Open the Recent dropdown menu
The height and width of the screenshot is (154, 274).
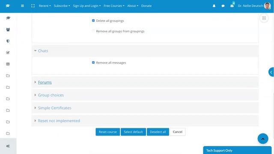tap(45, 6)
